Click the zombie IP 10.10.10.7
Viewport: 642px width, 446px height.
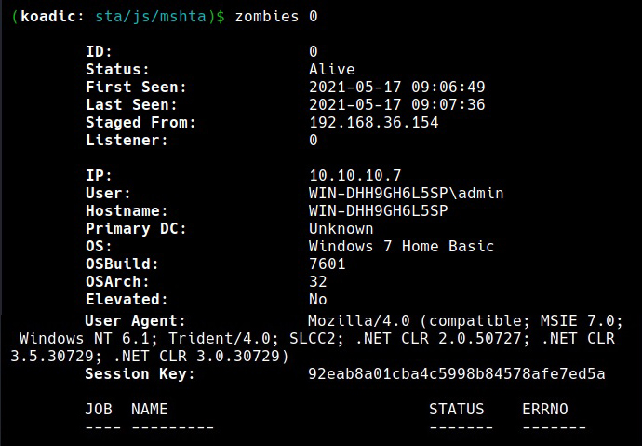[355, 176]
